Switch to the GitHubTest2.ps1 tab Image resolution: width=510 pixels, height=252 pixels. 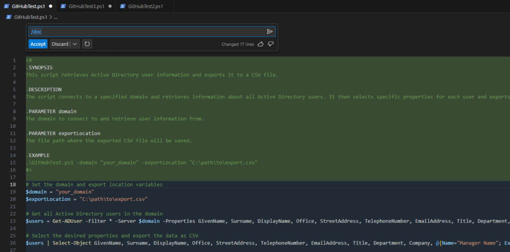pos(146,6)
